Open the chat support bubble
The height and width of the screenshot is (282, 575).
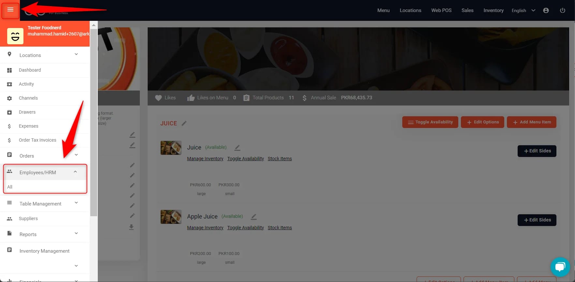click(x=560, y=267)
